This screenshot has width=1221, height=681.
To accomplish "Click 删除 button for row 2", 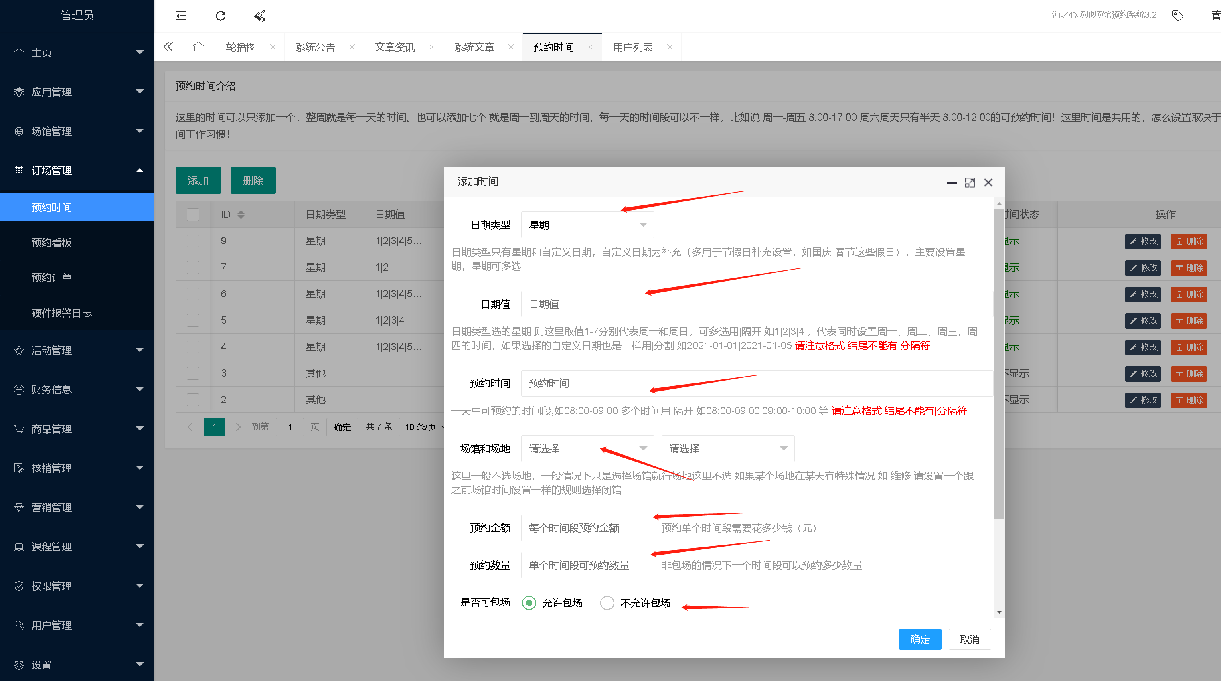I will [x=1189, y=400].
